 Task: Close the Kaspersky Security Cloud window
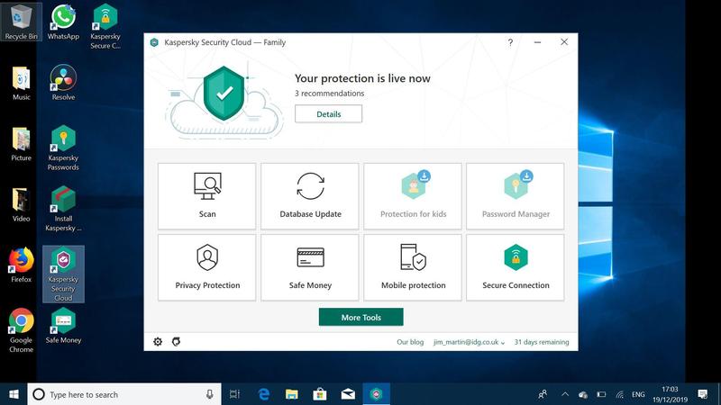click(x=564, y=41)
